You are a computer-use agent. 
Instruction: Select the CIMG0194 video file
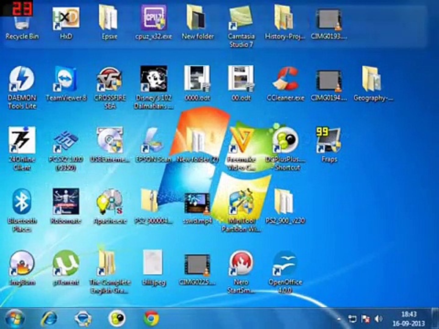(x=329, y=85)
